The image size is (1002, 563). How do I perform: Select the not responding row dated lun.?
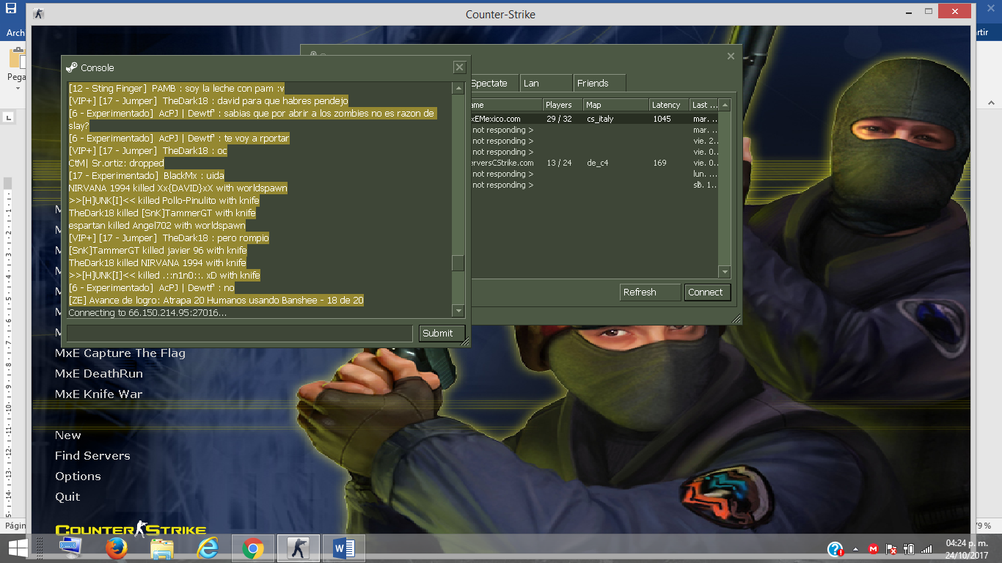[594, 174]
